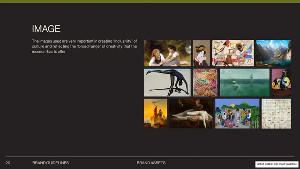Select the Japanese woman portrait print thumbnail
The image size is (300, 169).
coord(201,53)
